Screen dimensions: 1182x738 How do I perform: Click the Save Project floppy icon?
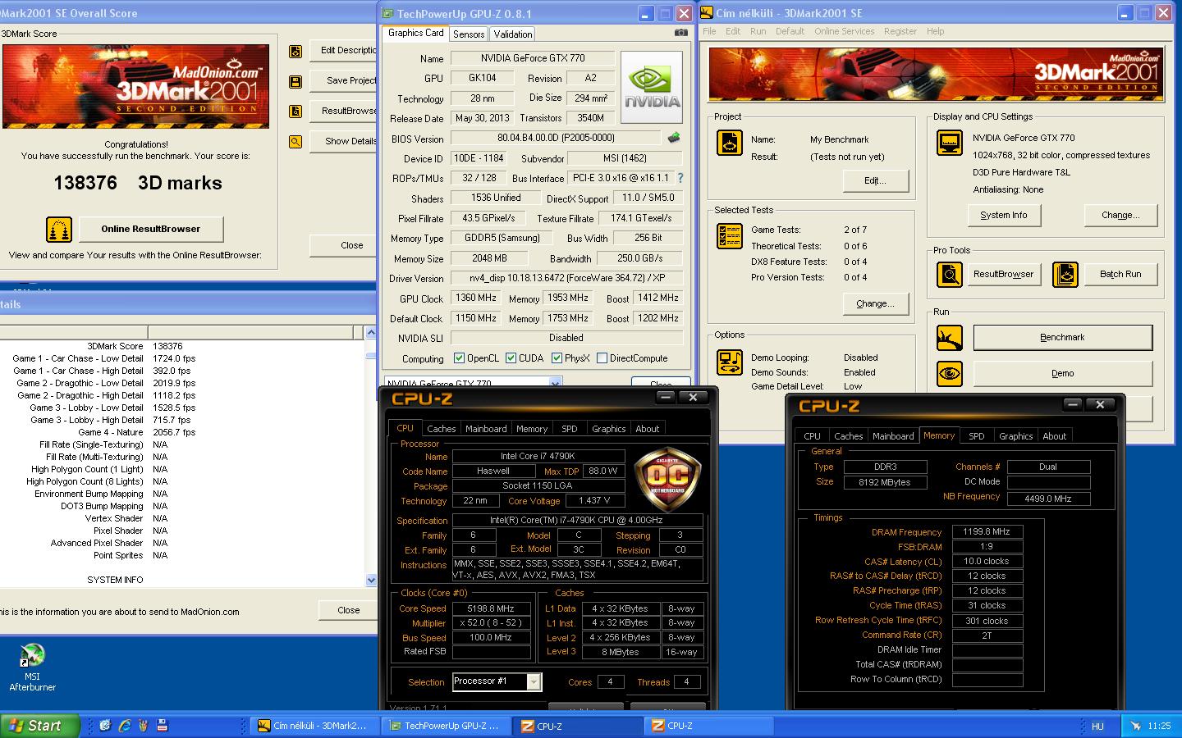tap(295, 81)
